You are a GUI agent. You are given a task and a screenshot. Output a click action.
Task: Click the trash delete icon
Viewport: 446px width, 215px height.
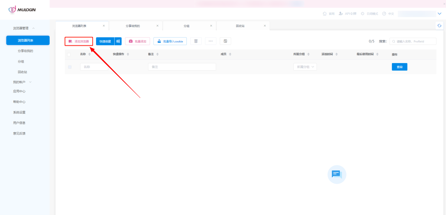point(196,41)
